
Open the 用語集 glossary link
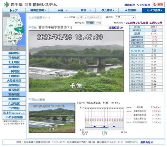(129, 5)
